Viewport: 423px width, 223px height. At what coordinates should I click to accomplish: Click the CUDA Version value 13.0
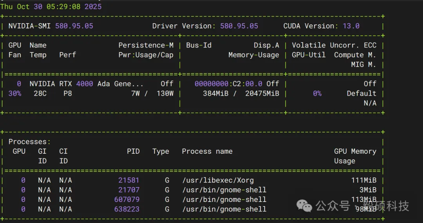click(x=351, y=26)
